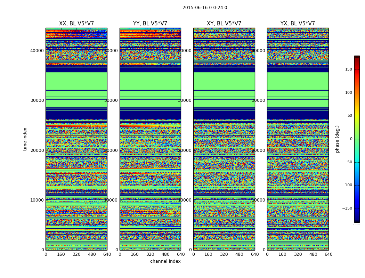
Task: Click the phase (deg.) colorbar label
Action: click(x=337, y=139)
